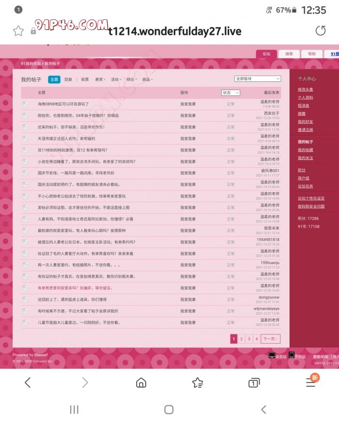Tap the browser reload icon
Image resolution: width=339 pixels, height=424 pixels.
click(x=321, y=31)
